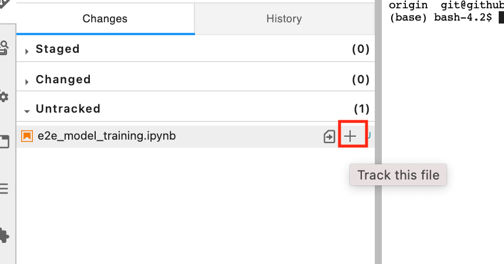Collapse the Untracked section arrow
Viewport: 504px width, 264px height.
26,110
